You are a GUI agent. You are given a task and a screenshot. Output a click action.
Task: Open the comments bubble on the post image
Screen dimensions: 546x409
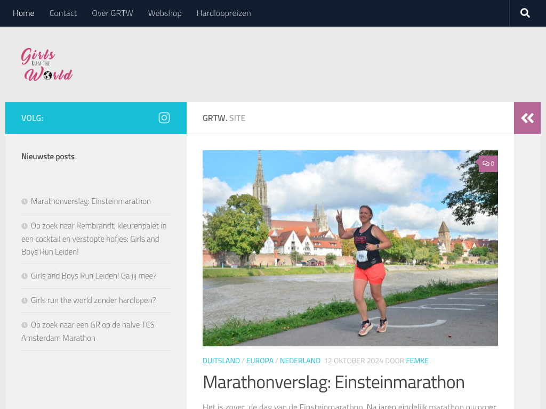[x=488, y=164]
